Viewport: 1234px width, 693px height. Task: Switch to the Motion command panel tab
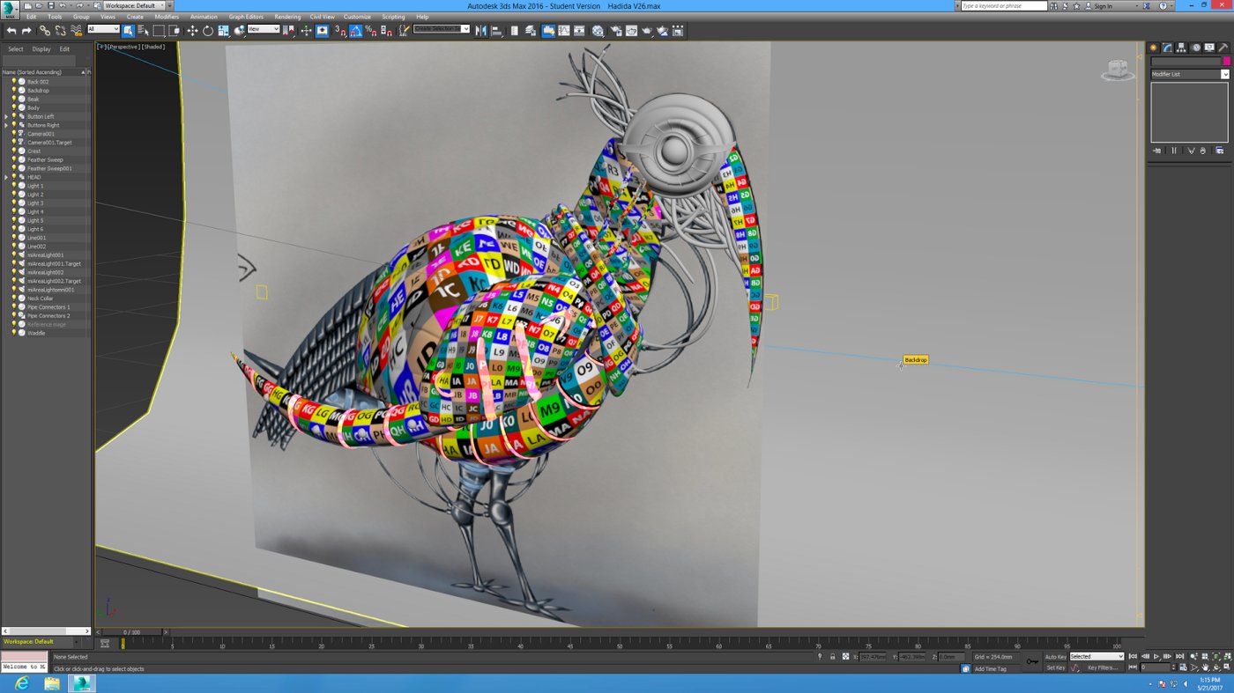[x=1195, y=48]
